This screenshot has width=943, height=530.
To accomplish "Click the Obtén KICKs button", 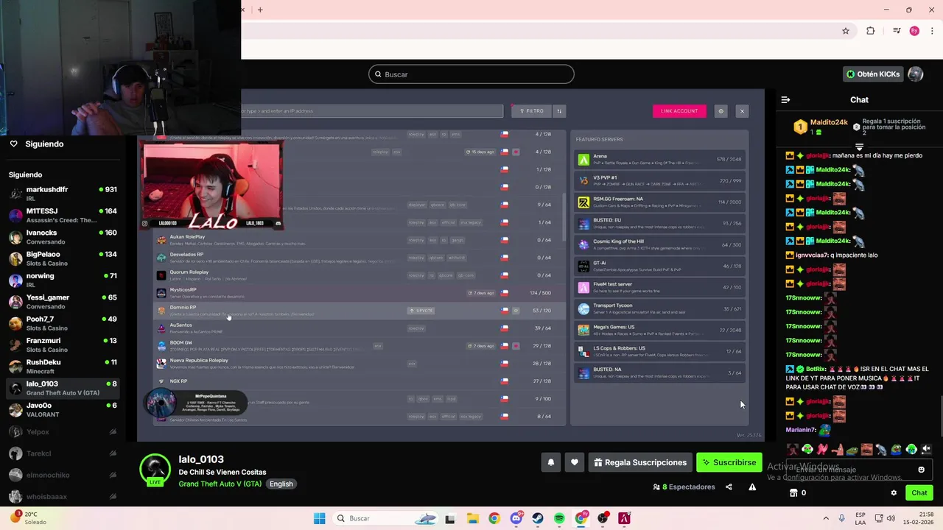I will click(x=873, y=74).
